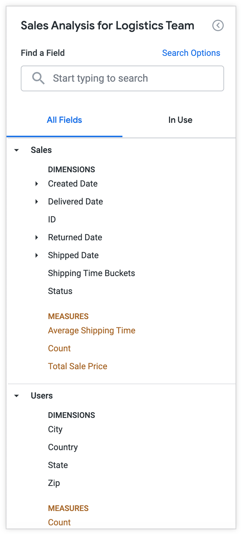Collapse the Users view section

pos(16,396)
